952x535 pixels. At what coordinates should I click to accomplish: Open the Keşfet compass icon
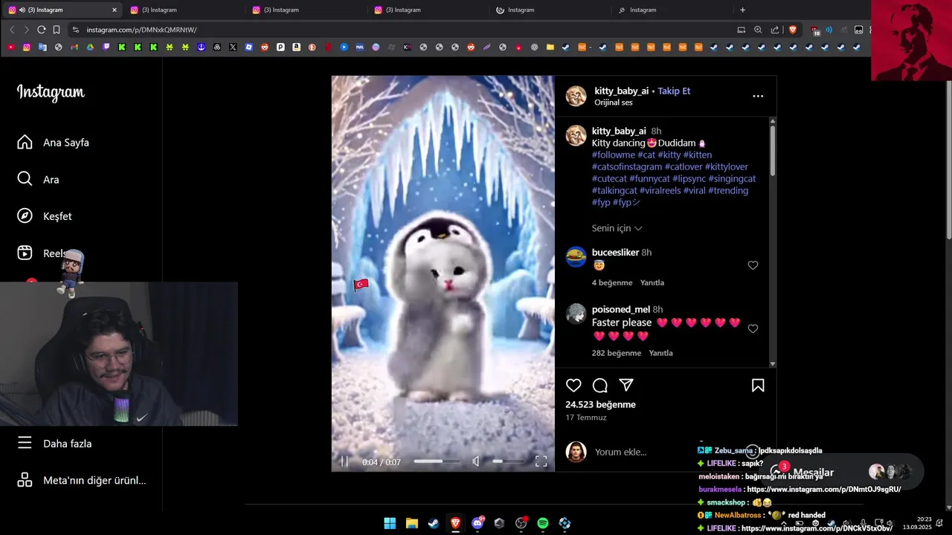coord(25,216)
